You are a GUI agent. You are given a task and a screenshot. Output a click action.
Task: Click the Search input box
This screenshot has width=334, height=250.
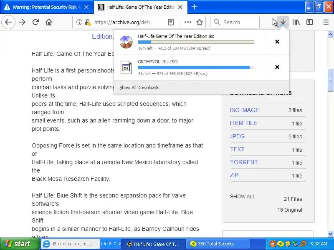235,22
